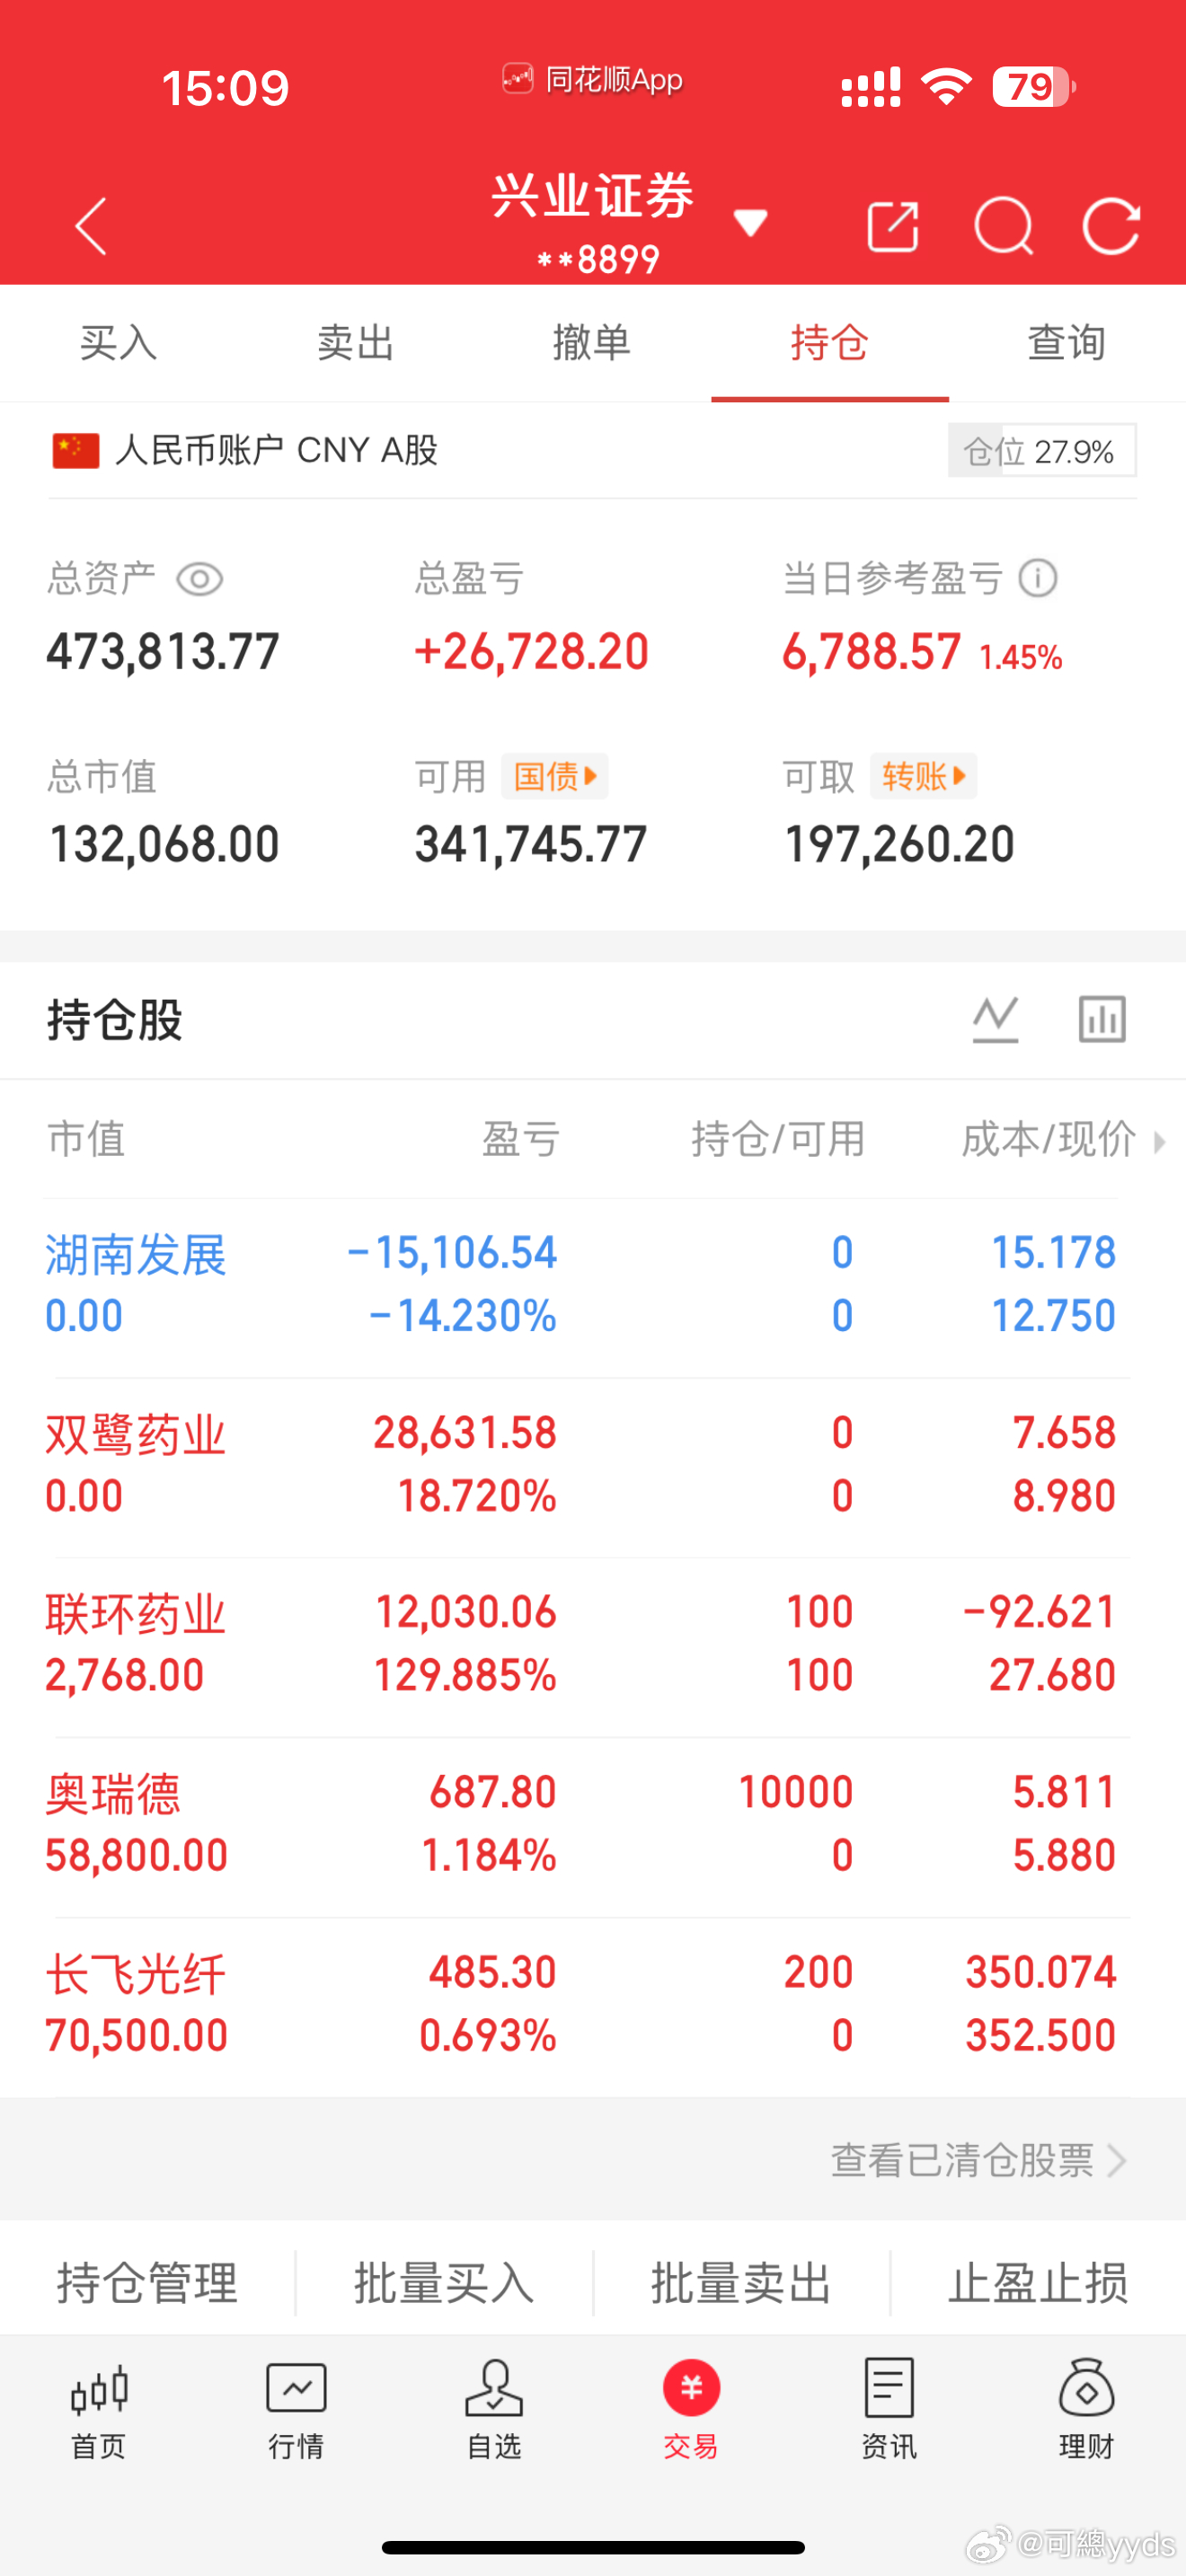
Task: Open the 奥瑞德 holding row
Action: (x=592, y=1826)
